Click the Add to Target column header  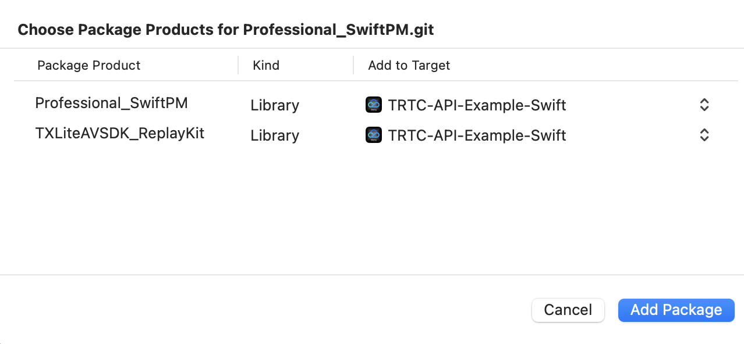[409, 65]
